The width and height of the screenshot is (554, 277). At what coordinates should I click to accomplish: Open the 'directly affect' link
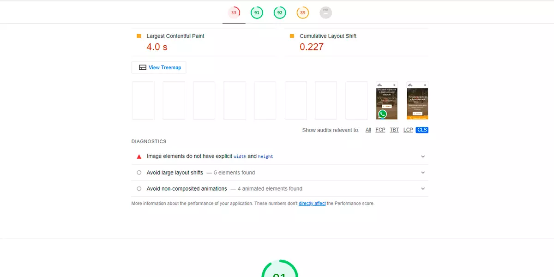coord(312,204)
